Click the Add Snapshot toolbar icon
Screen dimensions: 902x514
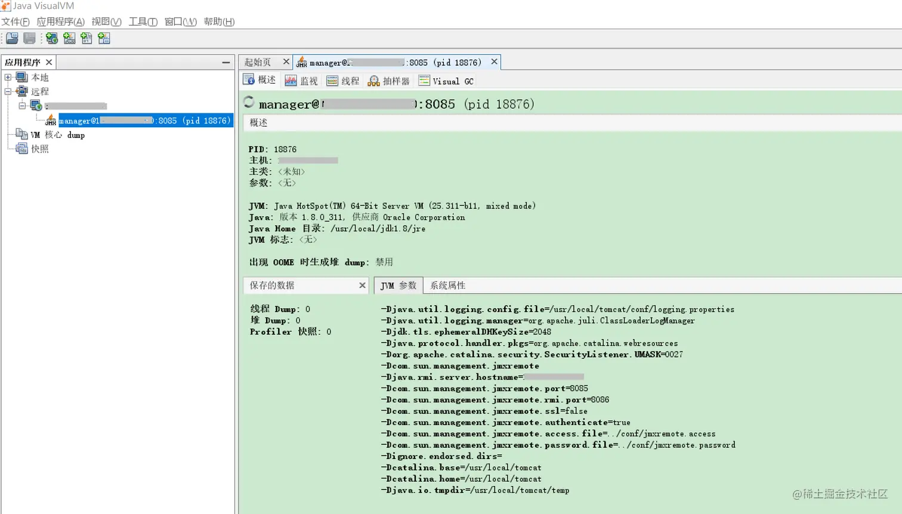pyautogui.click(x=104, y=38)
